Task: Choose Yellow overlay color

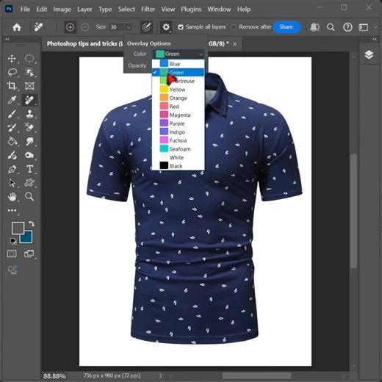Action: coord(179,90)
